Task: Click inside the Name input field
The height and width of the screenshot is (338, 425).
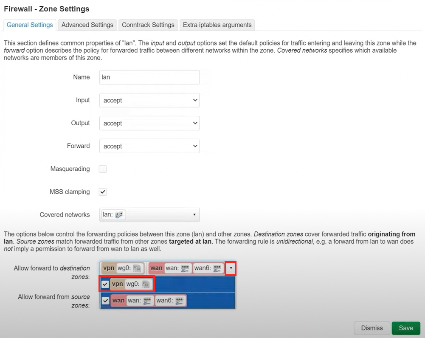Action: [149, 77]
